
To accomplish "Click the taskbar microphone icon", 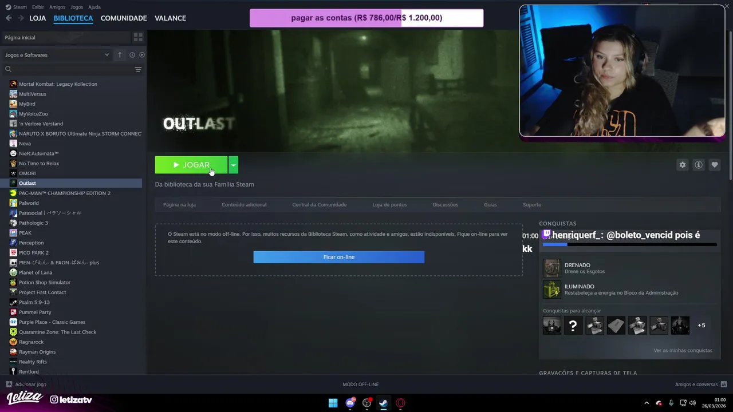I will click(671, 403).
